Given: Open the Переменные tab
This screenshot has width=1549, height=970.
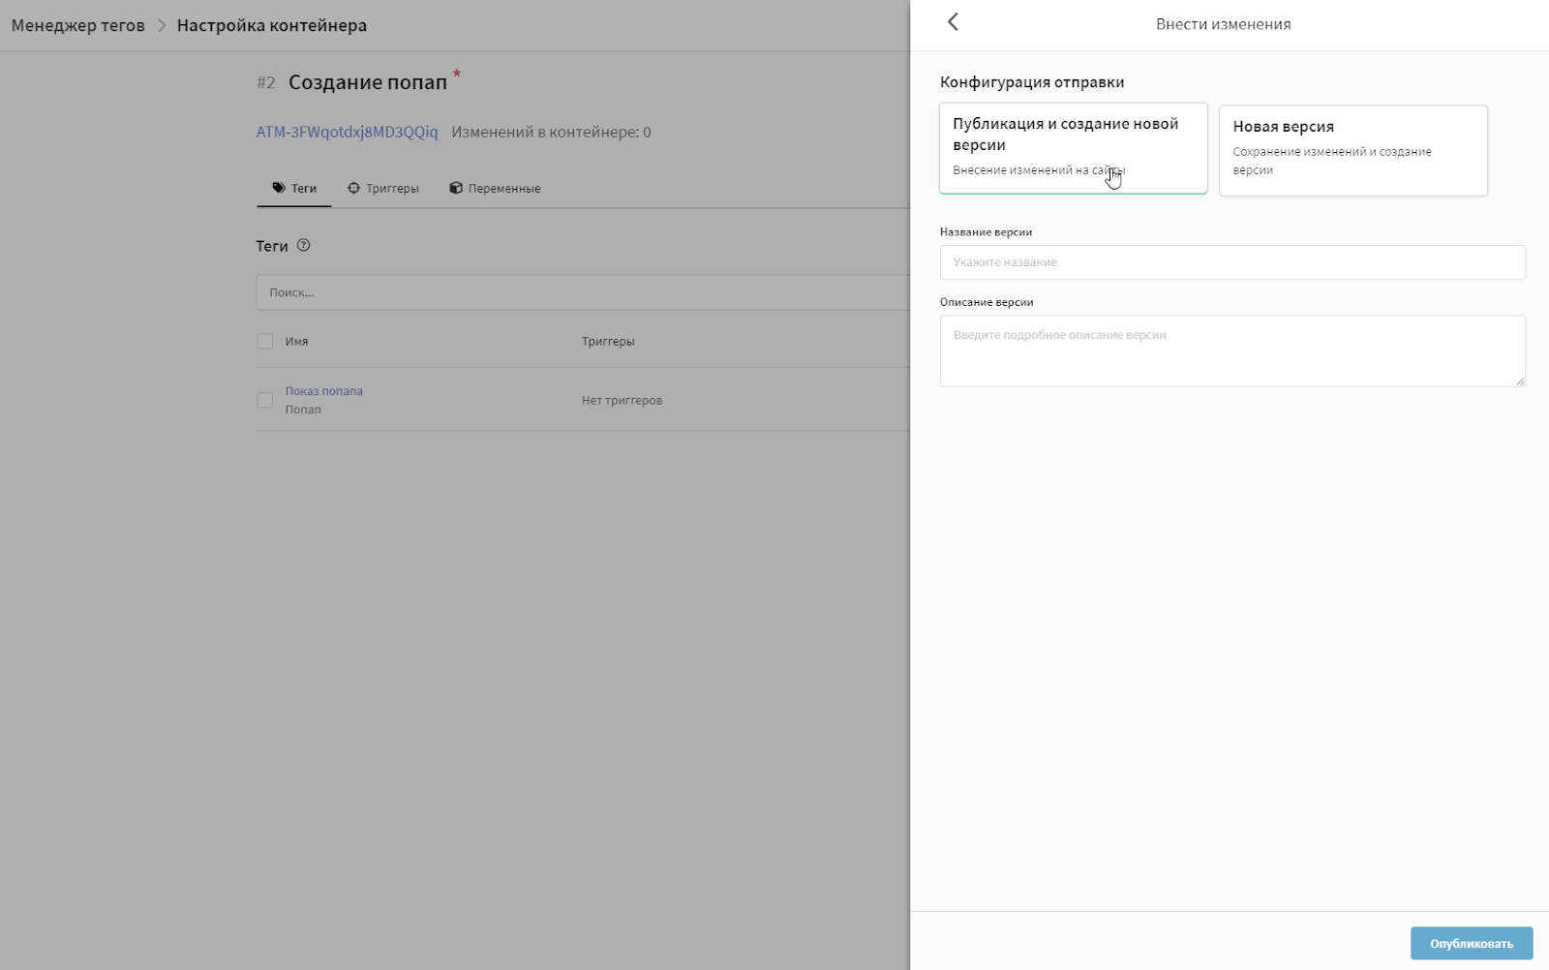Looking at the screenshot, I should coord(495,188).
